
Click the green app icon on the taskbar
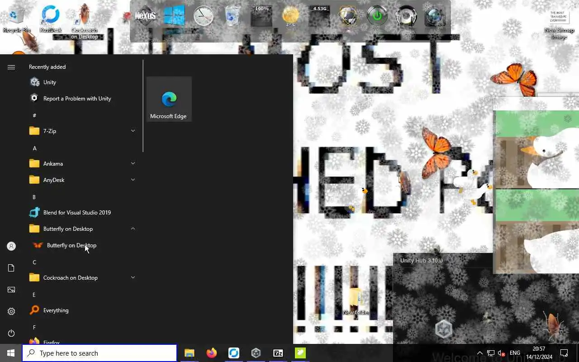[x=300, y=353]
